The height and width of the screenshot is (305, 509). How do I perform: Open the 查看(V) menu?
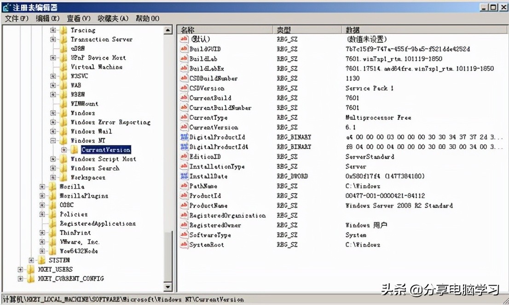pos(79,18)
